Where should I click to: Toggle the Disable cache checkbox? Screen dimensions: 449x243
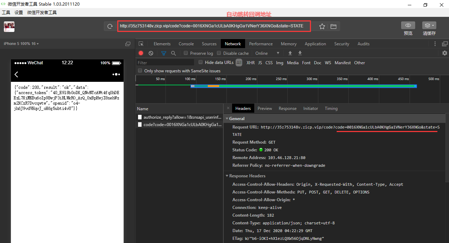(x=219, y=53)
